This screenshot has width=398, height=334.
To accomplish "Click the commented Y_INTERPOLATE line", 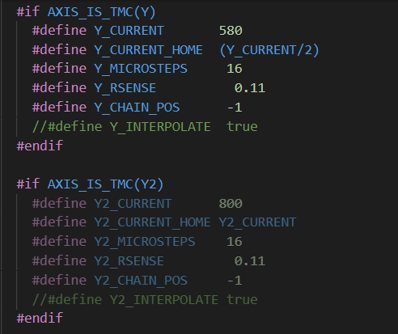I will (x=145, y=127).
